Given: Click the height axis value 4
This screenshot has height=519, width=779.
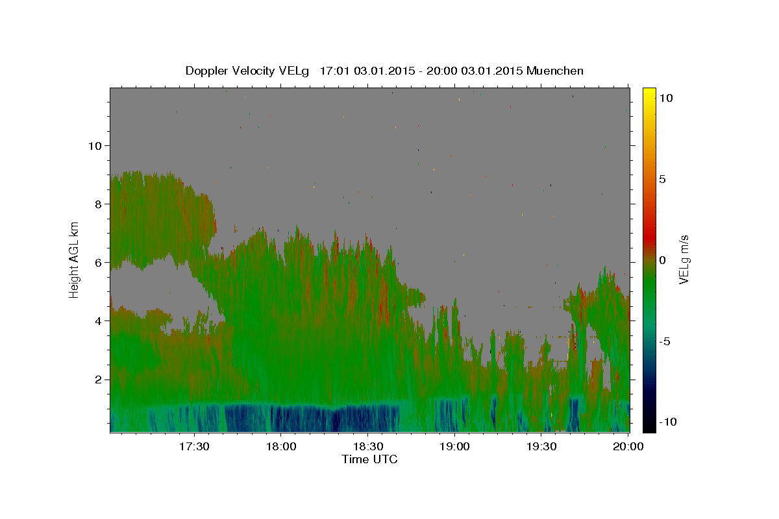Looking at the screenshot, I should coord(97,321).
